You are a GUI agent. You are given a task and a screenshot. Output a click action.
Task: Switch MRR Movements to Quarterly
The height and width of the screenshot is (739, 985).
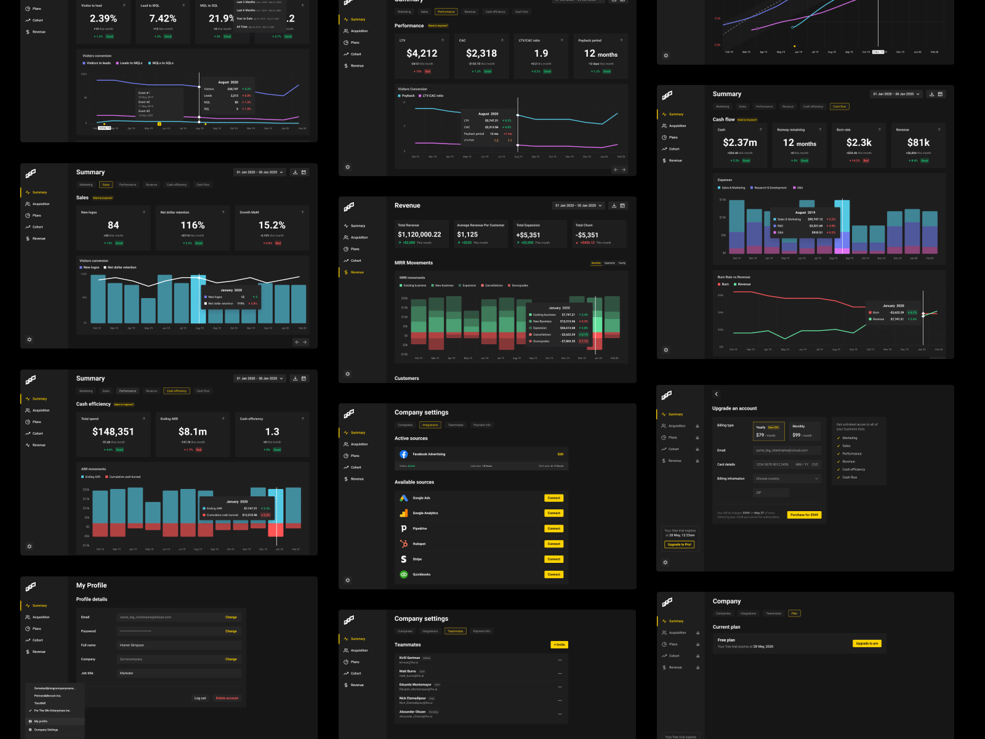(x=609, y=263)
